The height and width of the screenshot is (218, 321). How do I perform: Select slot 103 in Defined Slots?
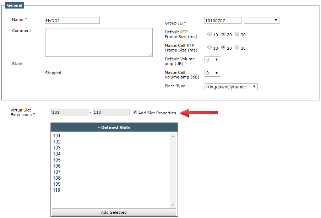point(111,148)
